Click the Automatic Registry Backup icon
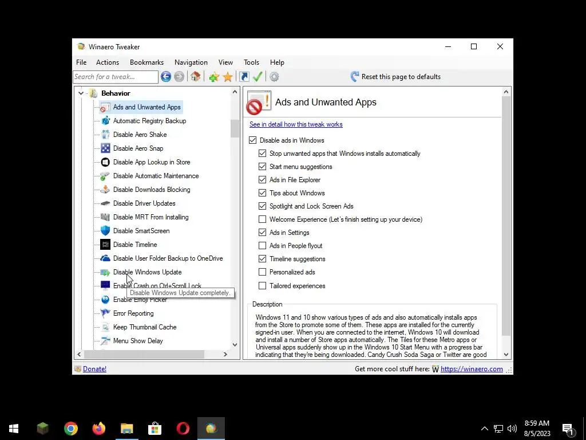This screenshot has width=586, height=440. (x=105, y=121)
